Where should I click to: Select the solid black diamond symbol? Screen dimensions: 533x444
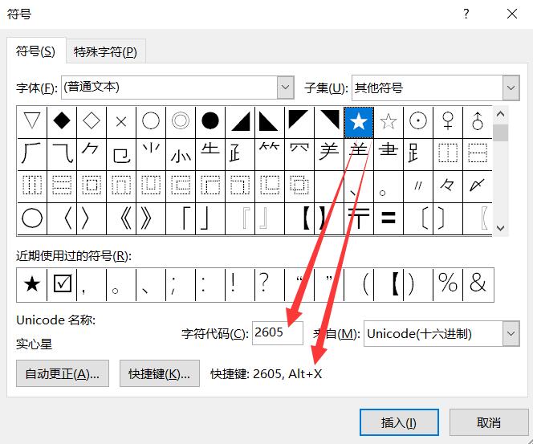point(62,122)
